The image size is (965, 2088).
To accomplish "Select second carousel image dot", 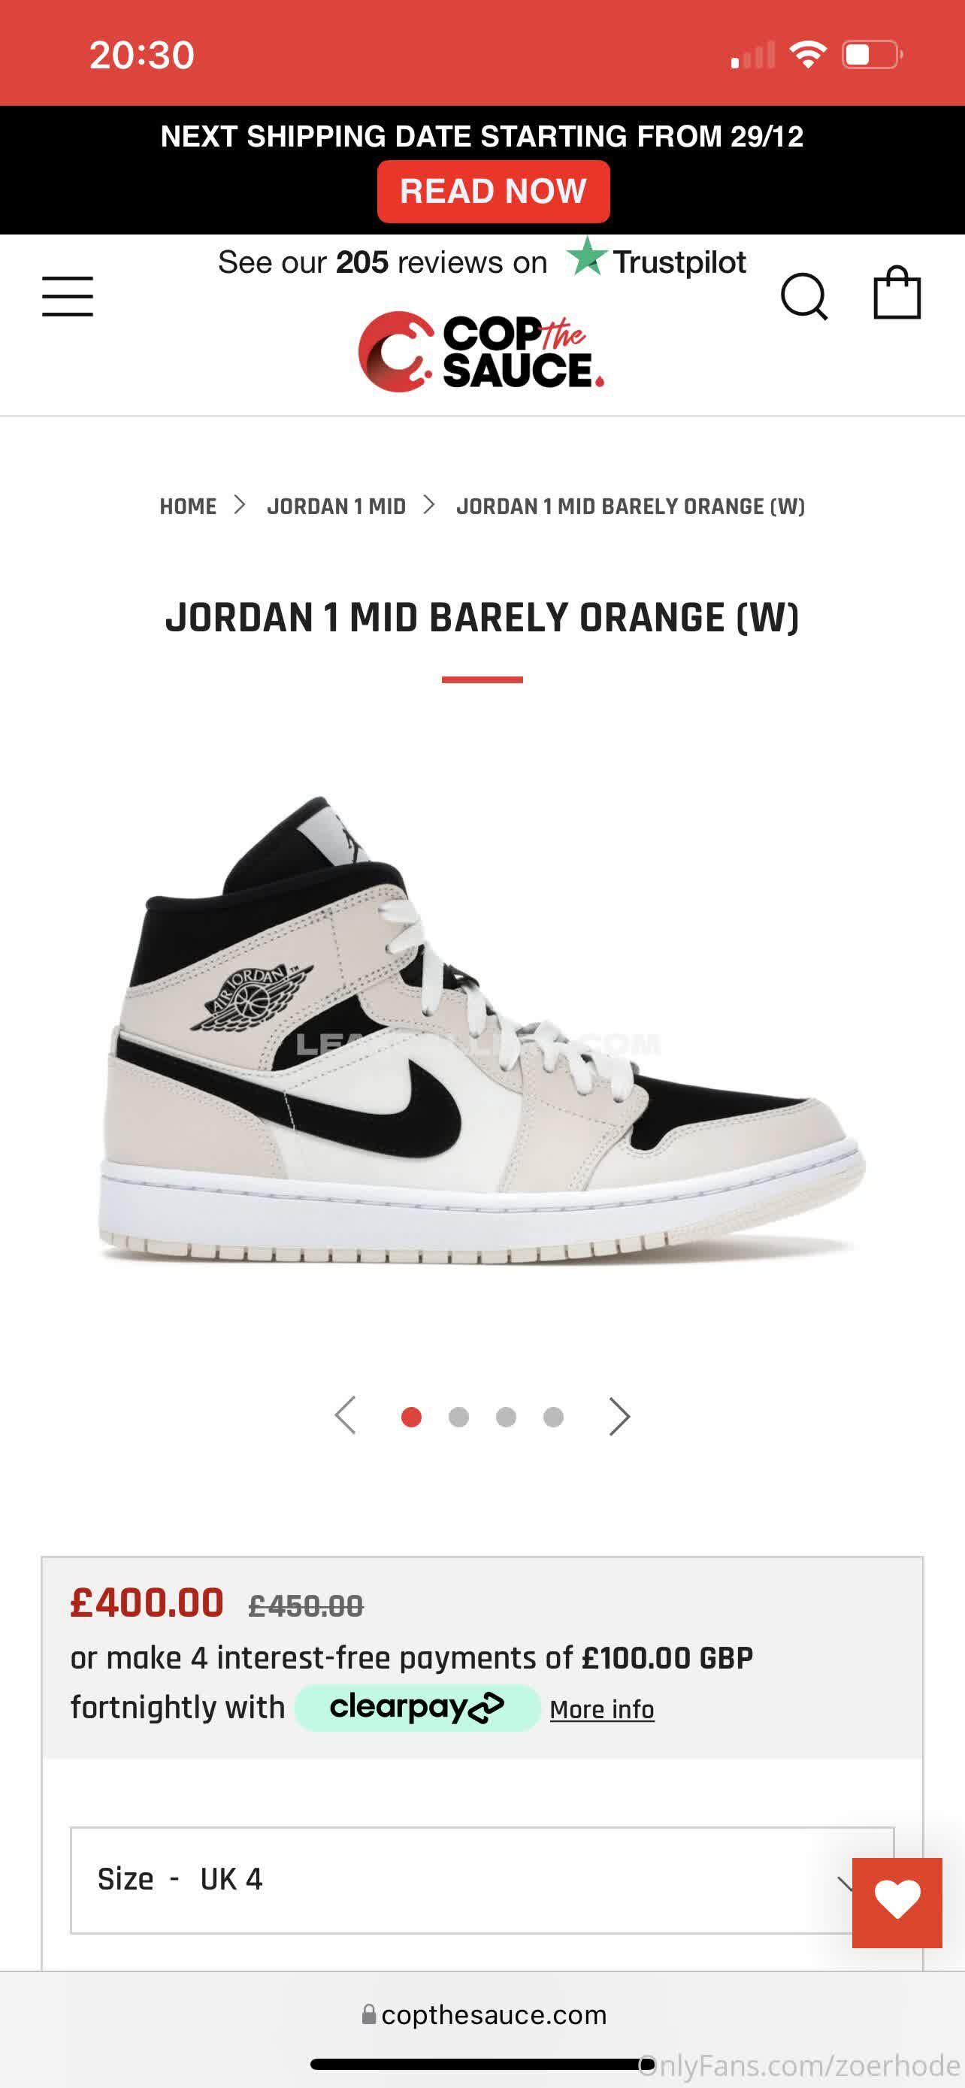I will point(458,1417).
